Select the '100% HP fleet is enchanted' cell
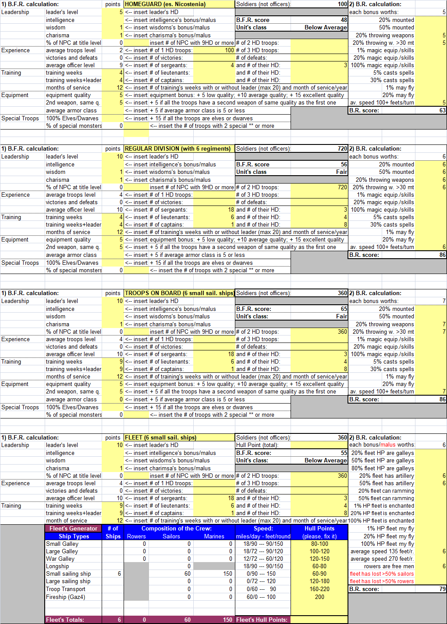The image size is (447, 624). (382, 521)
